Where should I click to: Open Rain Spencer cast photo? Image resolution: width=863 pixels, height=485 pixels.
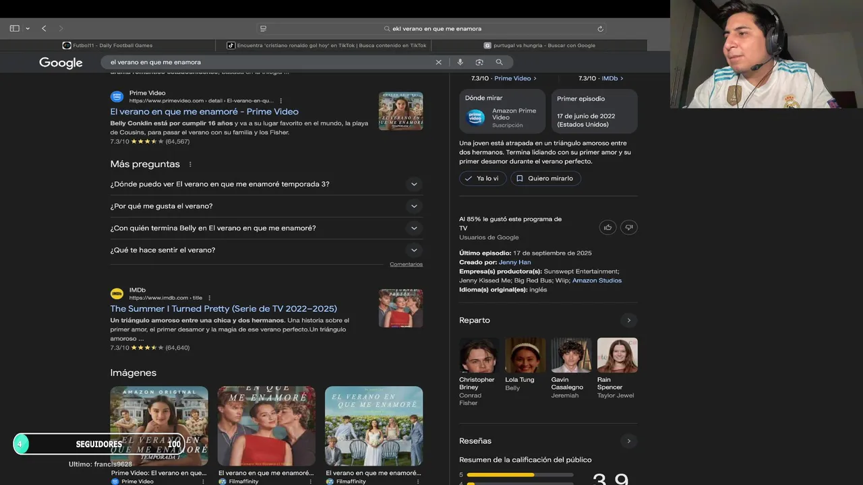pyautogui.click(x=617, y=355)
